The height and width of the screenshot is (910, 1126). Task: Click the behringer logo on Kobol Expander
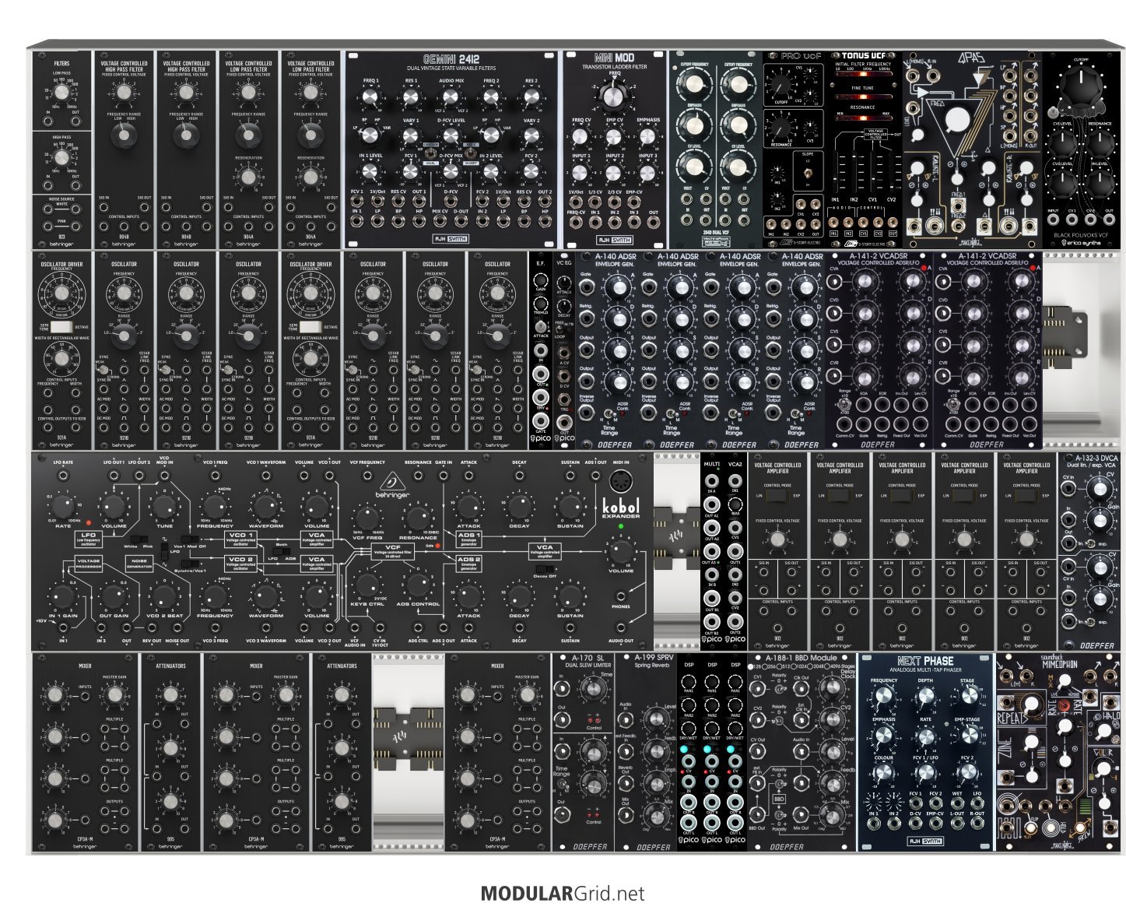point(392,485)
